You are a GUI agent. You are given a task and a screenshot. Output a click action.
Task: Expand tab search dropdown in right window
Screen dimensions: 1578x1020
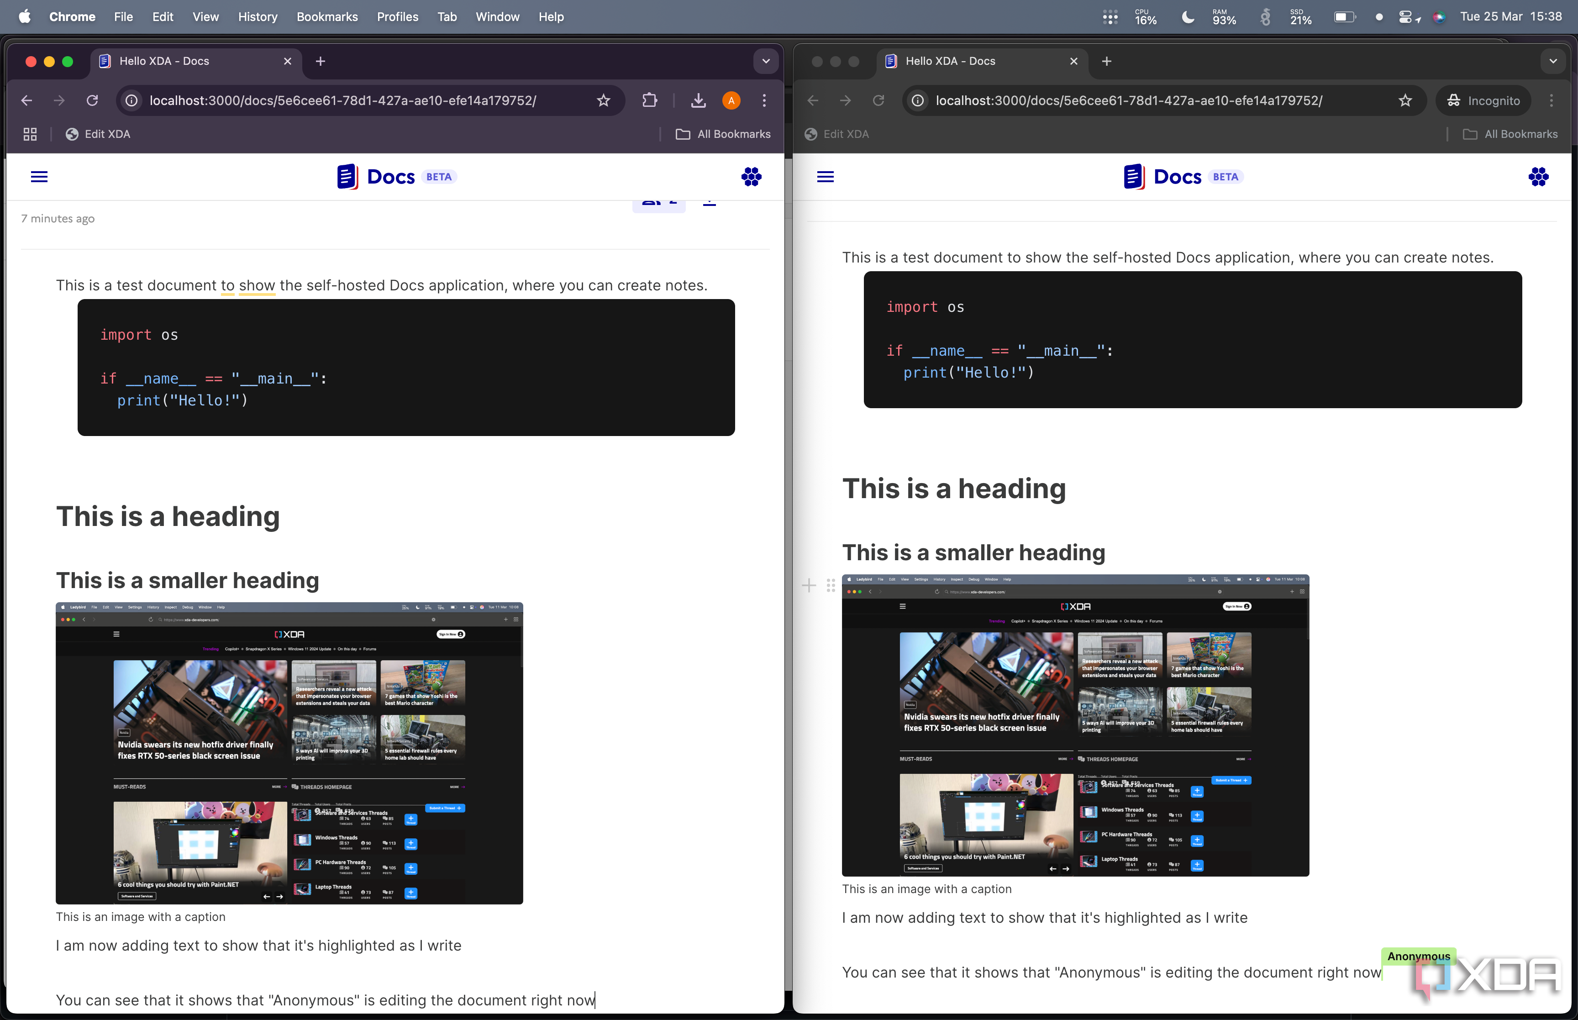pyautogui.click(x=1552, y=62)
